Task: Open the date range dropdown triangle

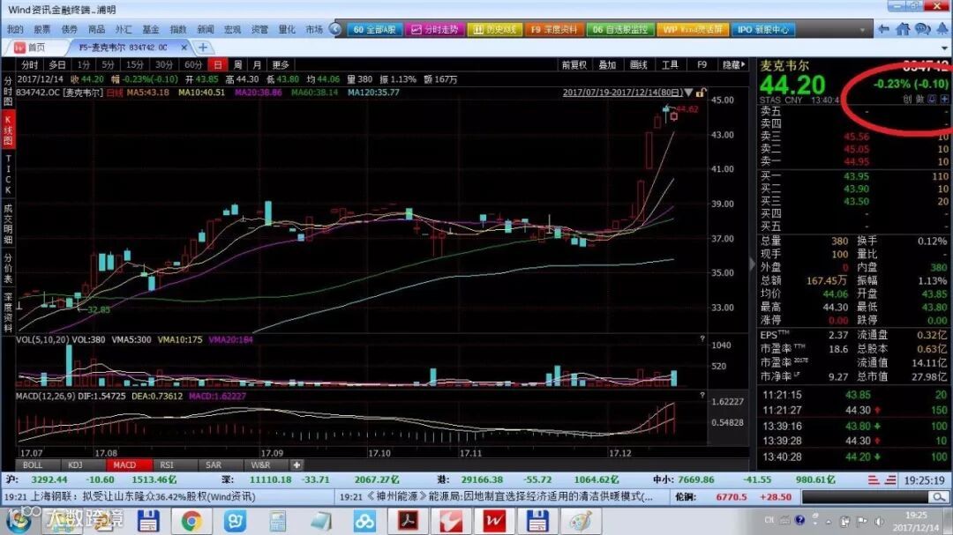Action: point(688,93)
